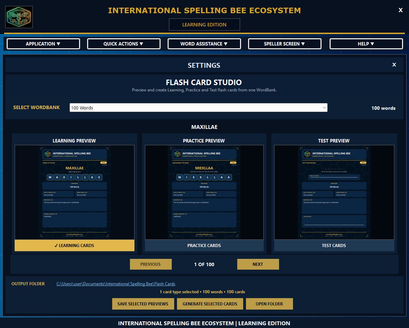This screenshot has height=328, width=409.
Task: Click the LEARNING EDITION badge button
Action: [x=204, y=25]
